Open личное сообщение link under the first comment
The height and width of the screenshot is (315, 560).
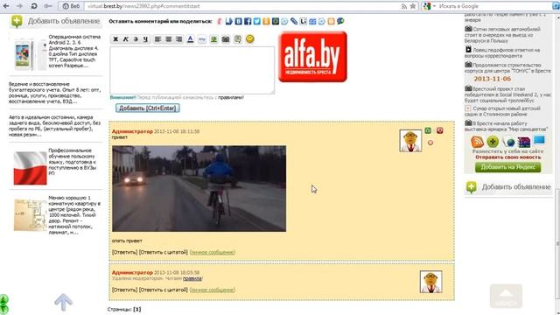pos(212,252)
